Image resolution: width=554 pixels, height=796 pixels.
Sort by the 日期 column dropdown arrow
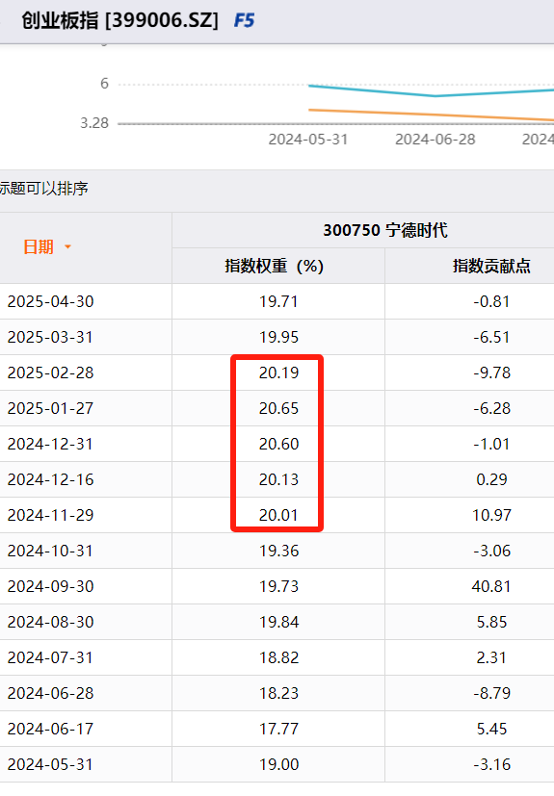[x=67, y=247]
